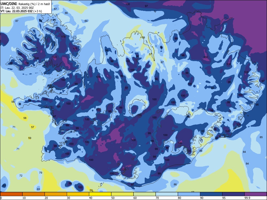
Task: Select the legend tick label '50'
Action: 113,198
